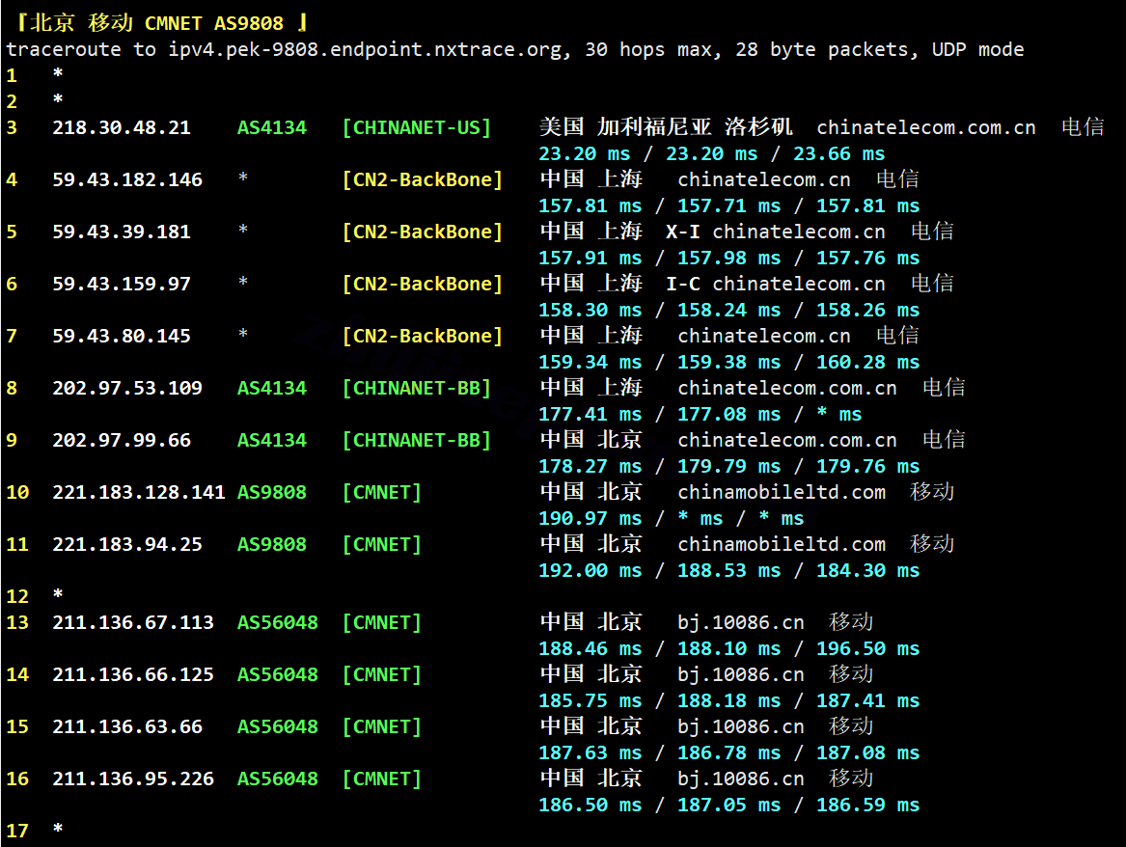Click IP address 218.30.48.21

pyautogui.click(x=122, y=127)
